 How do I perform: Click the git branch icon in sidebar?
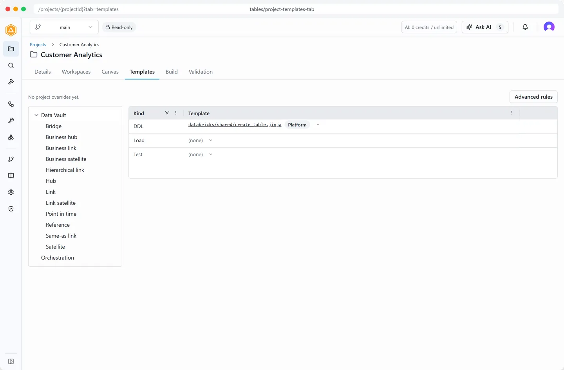tap(11, 159)
